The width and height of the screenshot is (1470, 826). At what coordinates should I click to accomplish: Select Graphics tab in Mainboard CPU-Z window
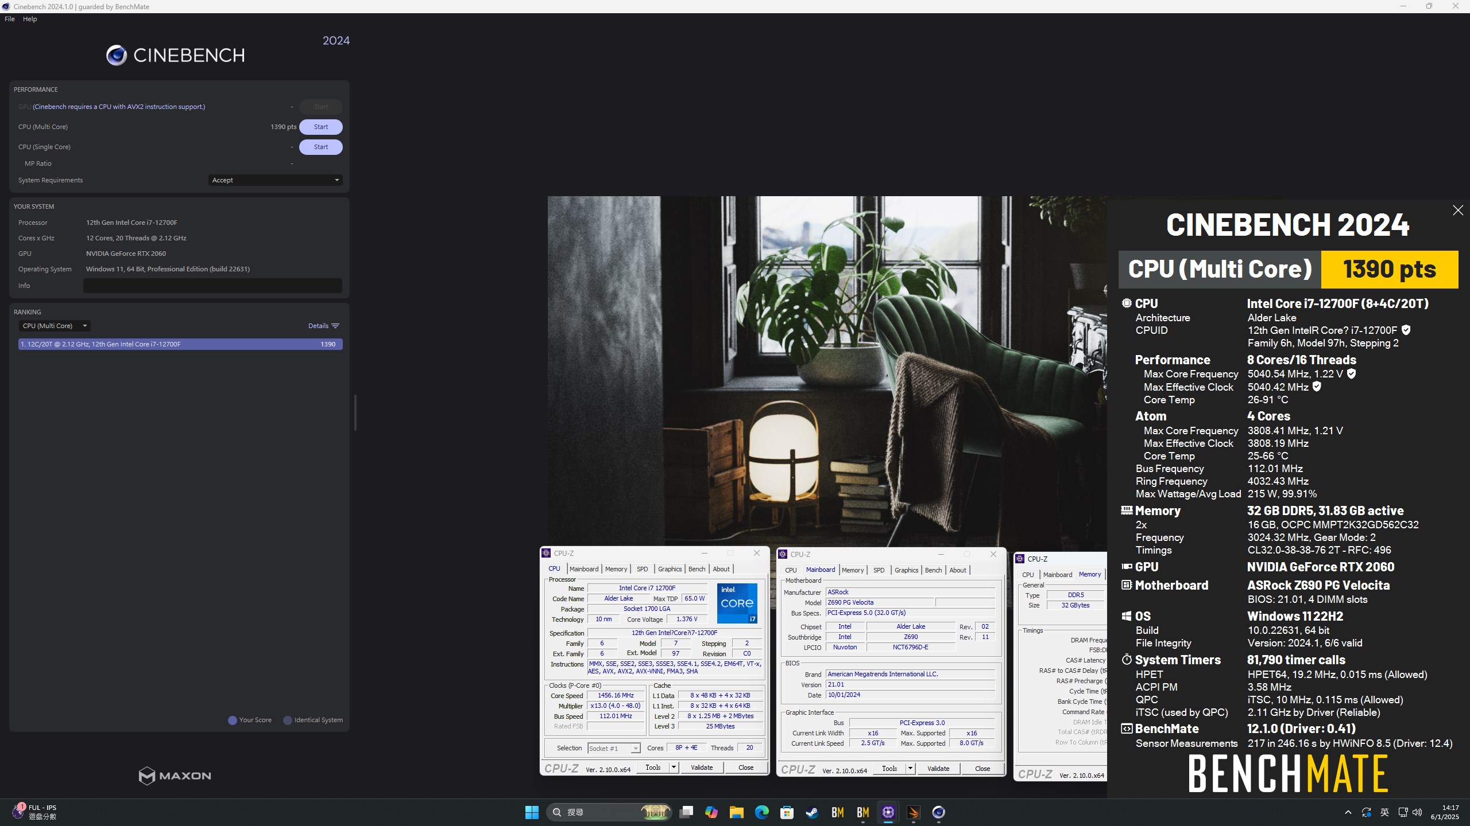[x=906, y=570]
